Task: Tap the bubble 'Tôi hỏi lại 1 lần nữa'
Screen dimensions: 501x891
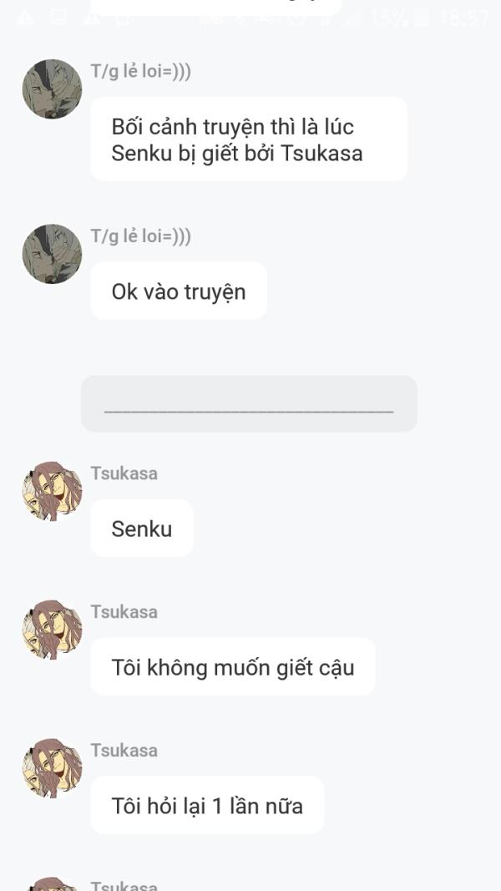Action: (207, 805)
